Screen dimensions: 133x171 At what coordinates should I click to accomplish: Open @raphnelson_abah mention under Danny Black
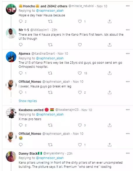[x=50, y=158]
